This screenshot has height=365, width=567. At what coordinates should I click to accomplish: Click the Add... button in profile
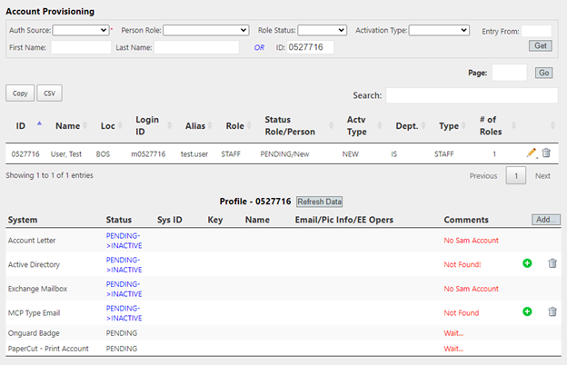click(546, 220)
